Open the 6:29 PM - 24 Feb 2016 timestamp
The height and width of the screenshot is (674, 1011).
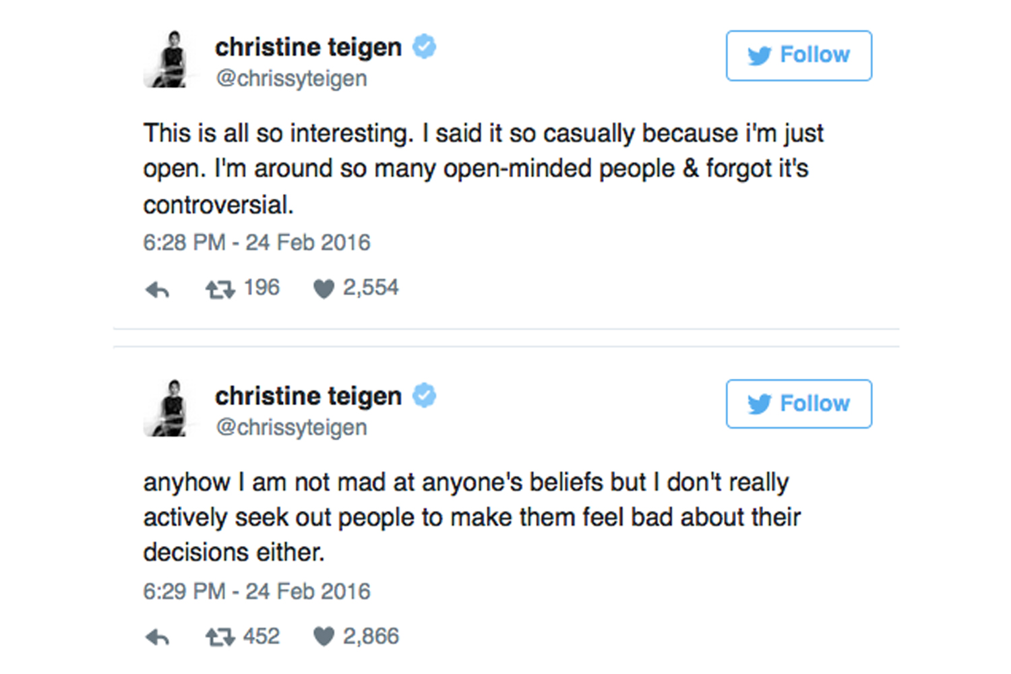tap(256, 592)
